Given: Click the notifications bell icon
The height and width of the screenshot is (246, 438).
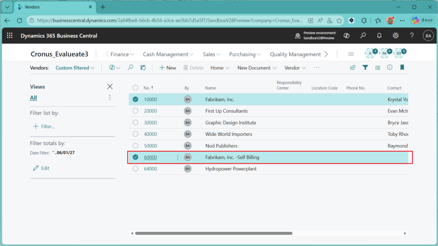Looking at the screenshot, I should (x=379, y=36).
